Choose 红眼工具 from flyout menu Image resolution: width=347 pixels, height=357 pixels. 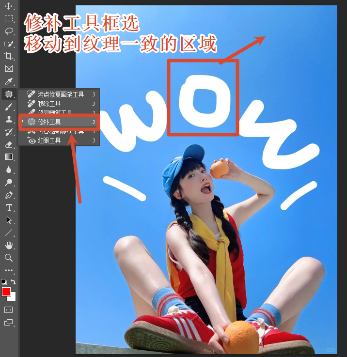[x=59, y=140]
